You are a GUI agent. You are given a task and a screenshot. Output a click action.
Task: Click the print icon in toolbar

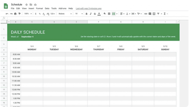pyautogui.click(x=15, y=14)
